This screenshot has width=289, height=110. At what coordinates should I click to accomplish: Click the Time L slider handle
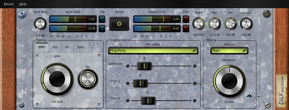tap(140, 83)
